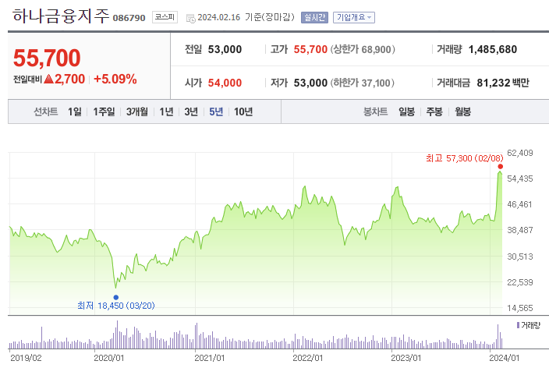Click the 2019/02 x-axis label
Viewport: 549px width, 368px height.
point(26,358)
